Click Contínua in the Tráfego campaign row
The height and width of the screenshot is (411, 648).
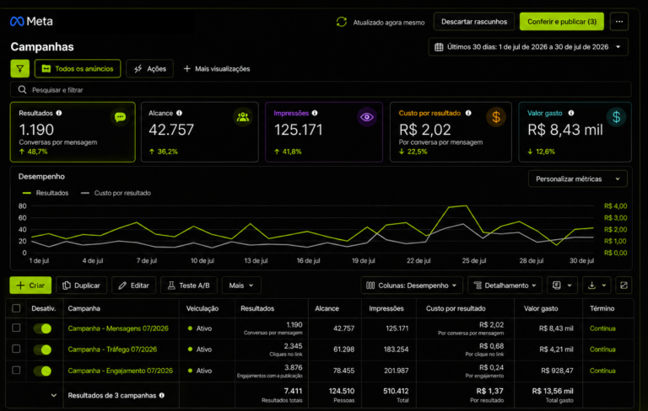[602, 350]
